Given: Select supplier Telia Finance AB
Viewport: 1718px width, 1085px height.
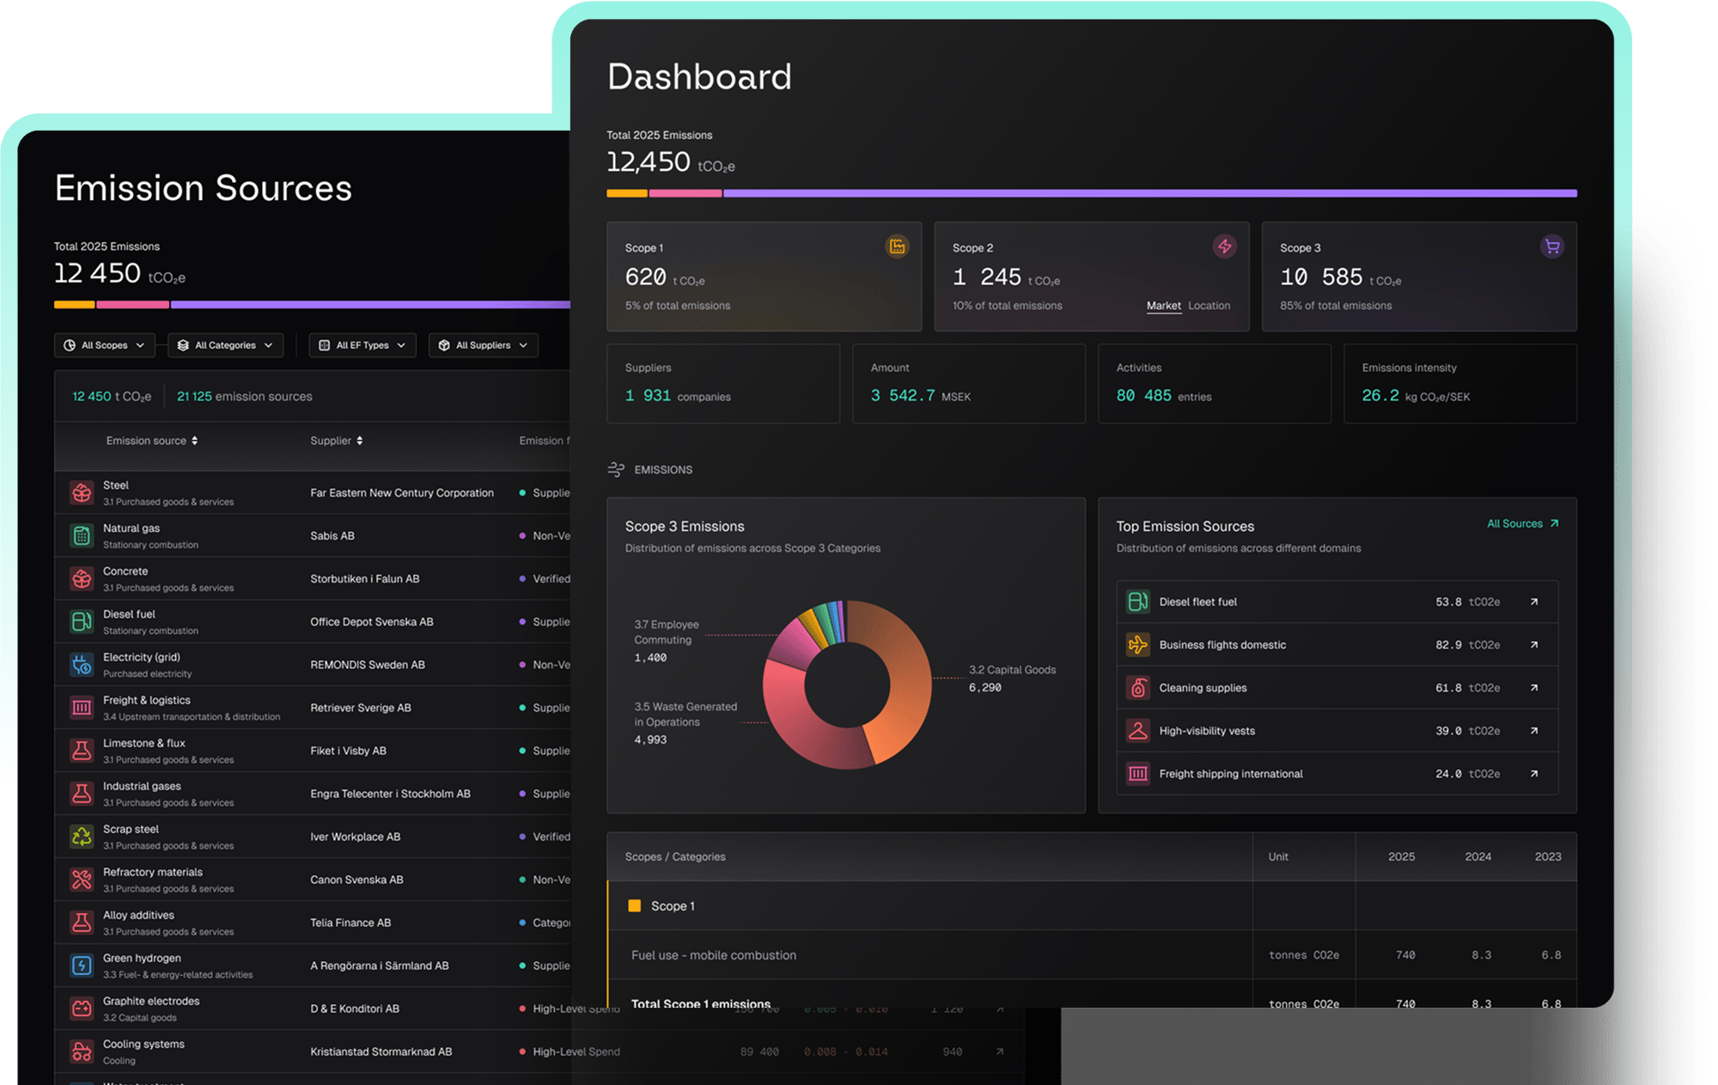Looking at the screenshot, I should [350, 922].
